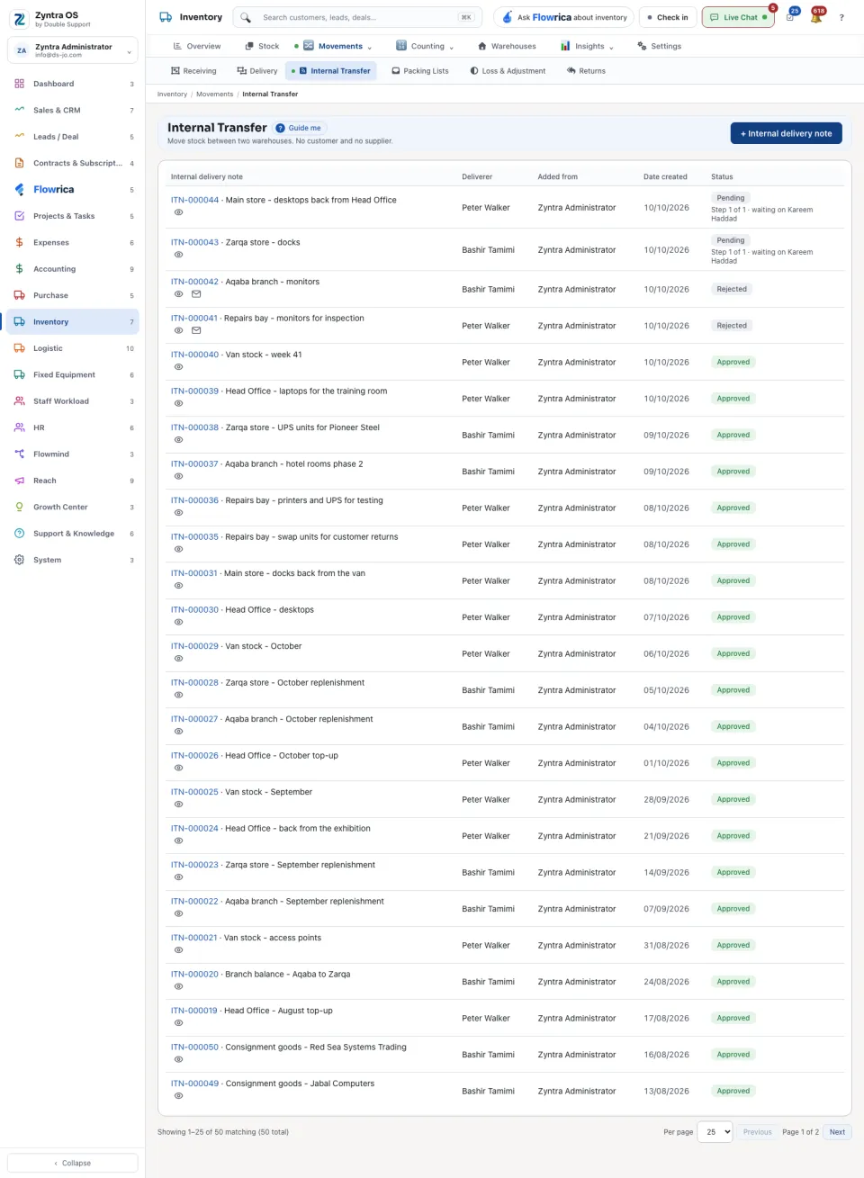View ITN-000043 using its eye icon

pyautogui.click(x=178, y=255)
